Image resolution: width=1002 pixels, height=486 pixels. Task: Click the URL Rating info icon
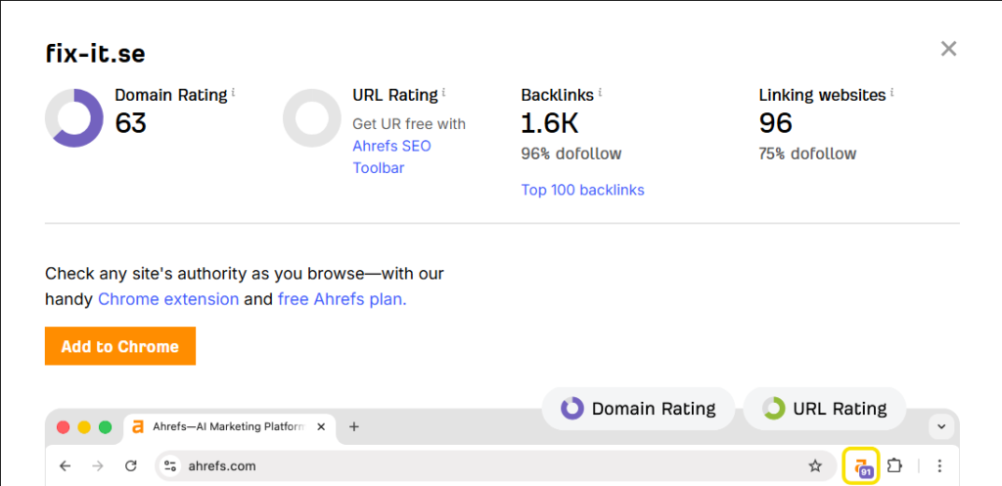(x=444, y=93)
